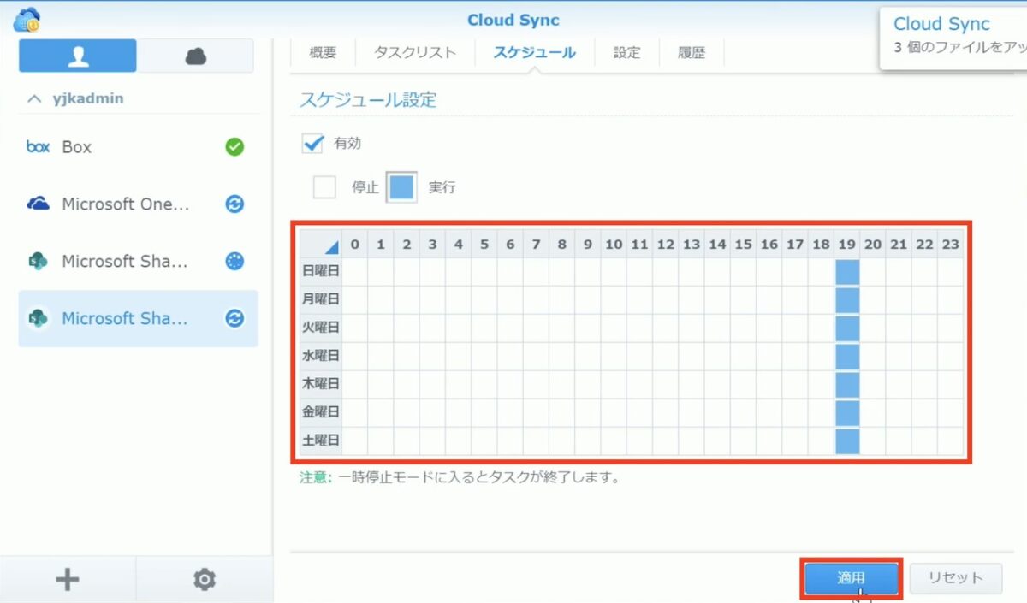1027x603 pixels.
Task: Switch to the account view person icon
Action: pos(77,56)
